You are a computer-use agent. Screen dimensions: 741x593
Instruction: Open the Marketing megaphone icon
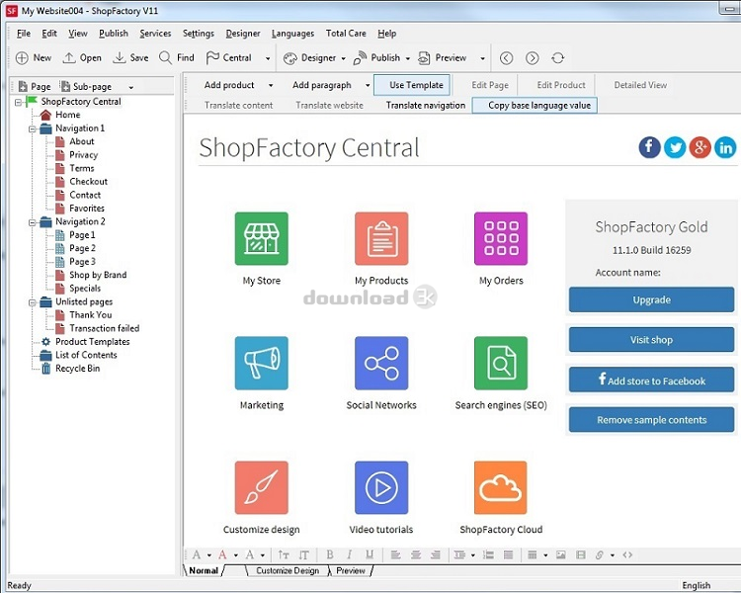[262, 363]
